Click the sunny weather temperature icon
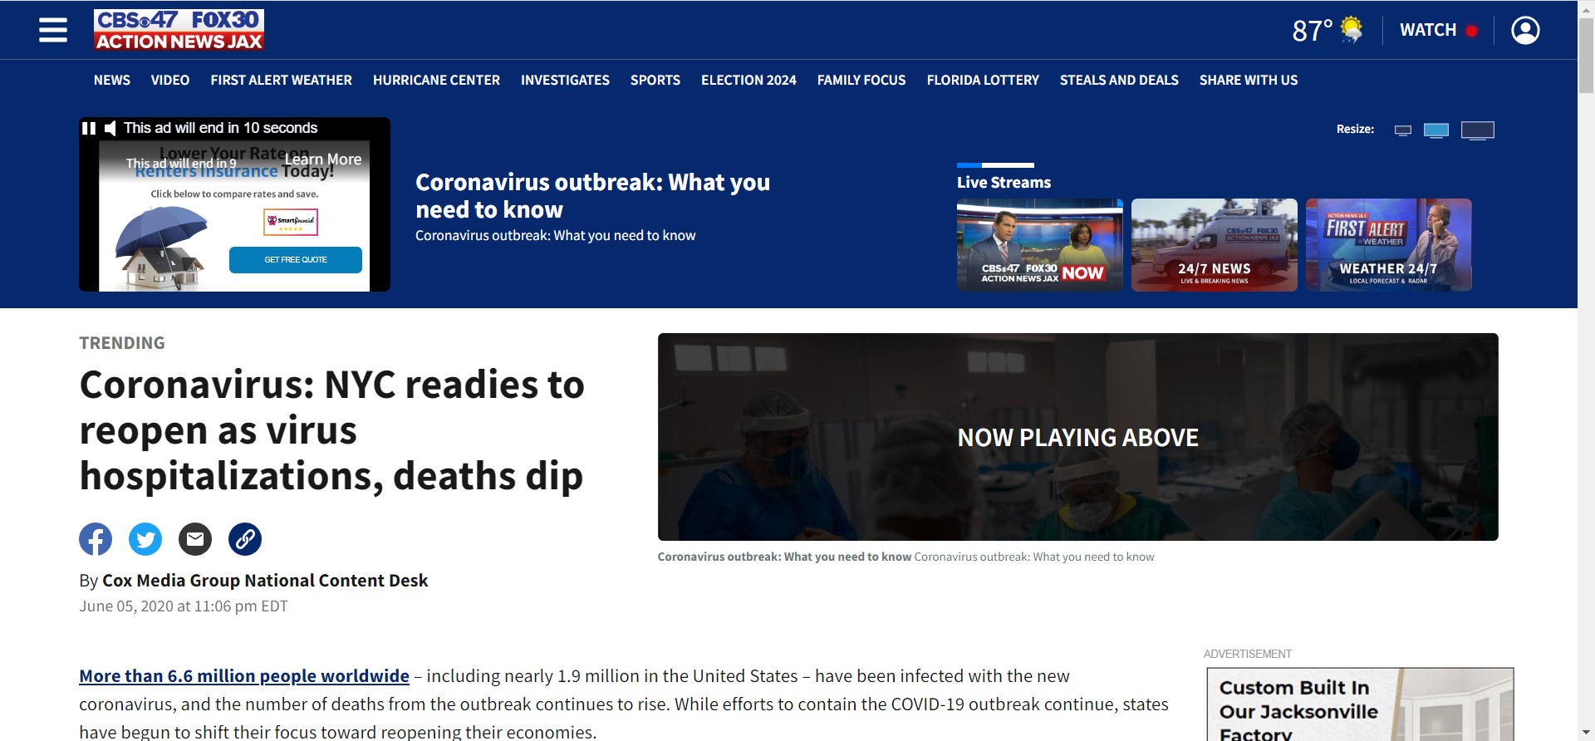 coord(1351,30)
